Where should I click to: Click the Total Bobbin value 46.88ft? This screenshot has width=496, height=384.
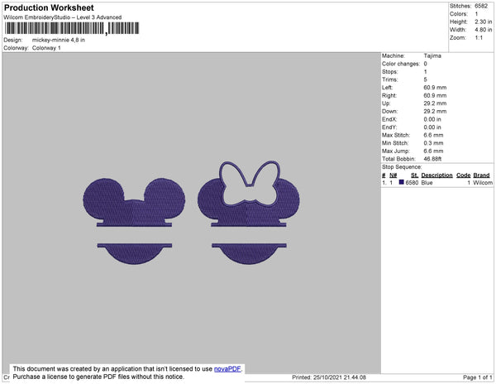tap(432, 159)
